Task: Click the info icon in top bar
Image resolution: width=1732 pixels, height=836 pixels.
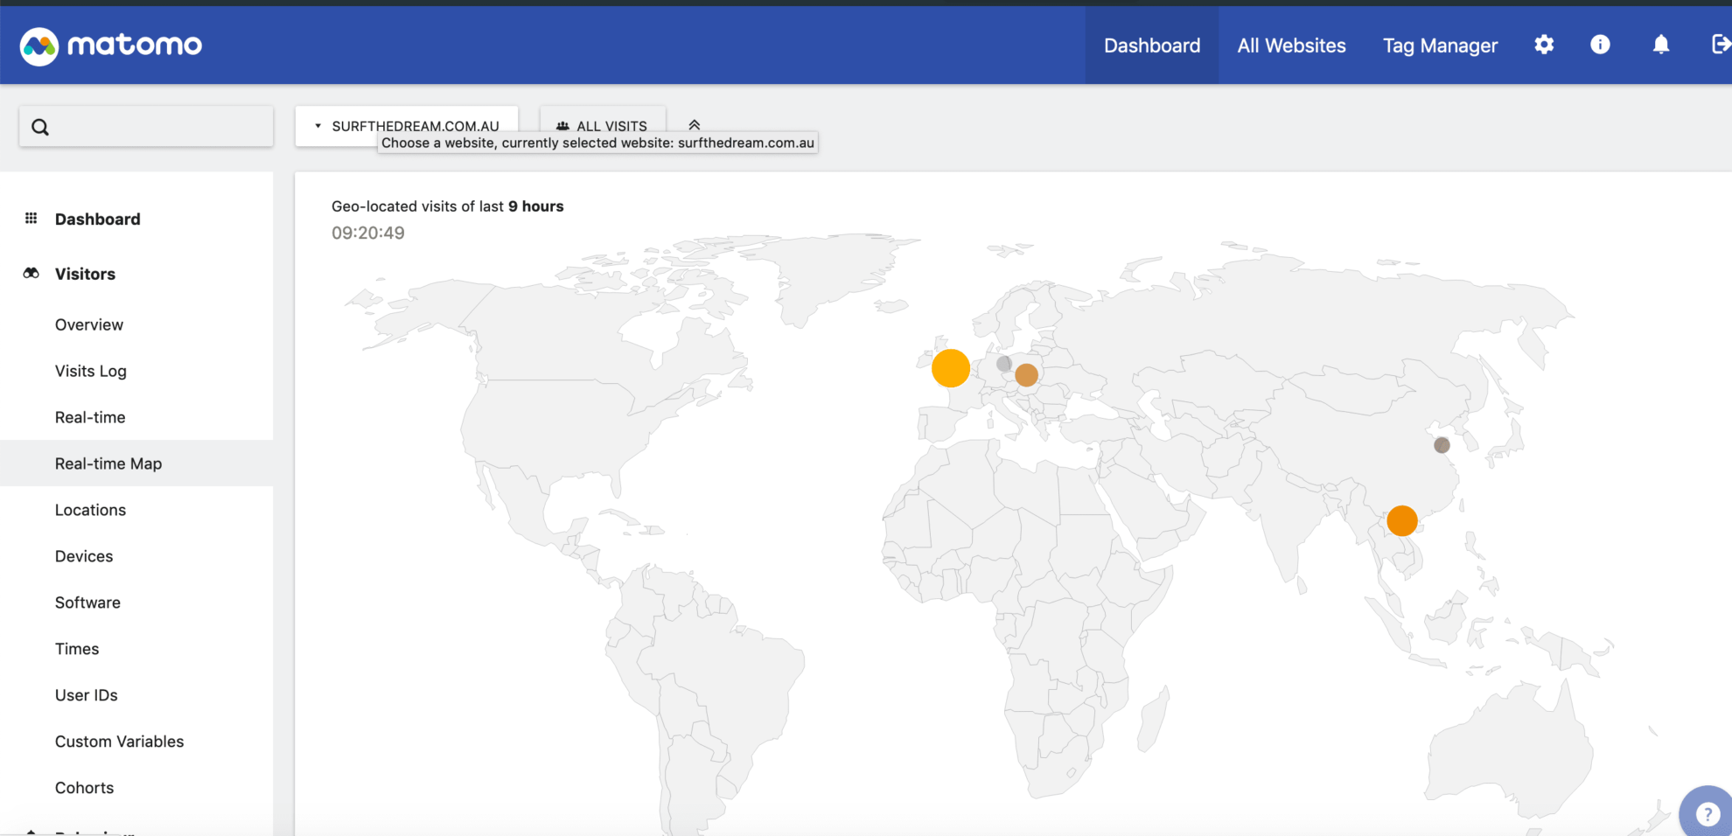Action: pyautogui.click(x=1600, y=45)
